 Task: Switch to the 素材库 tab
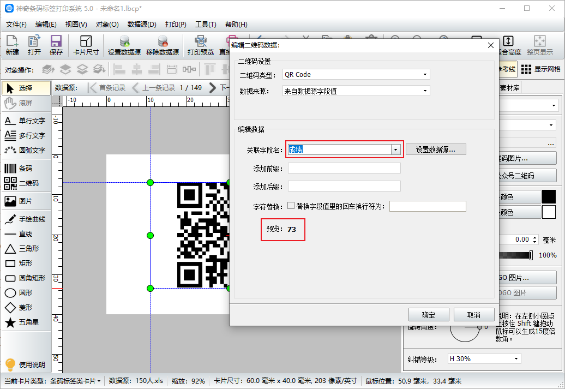pyautogui.click(x=509, y=88)
